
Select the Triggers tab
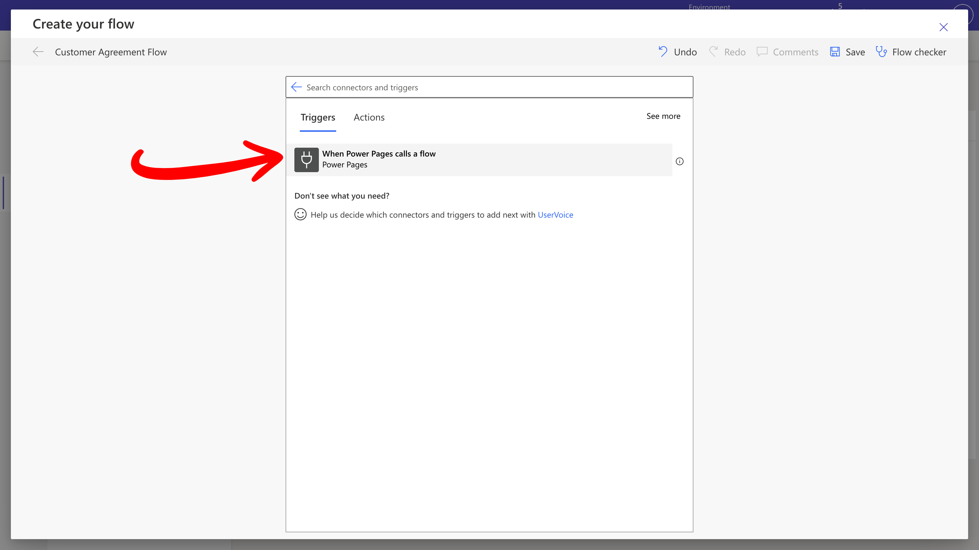(318, 117)
